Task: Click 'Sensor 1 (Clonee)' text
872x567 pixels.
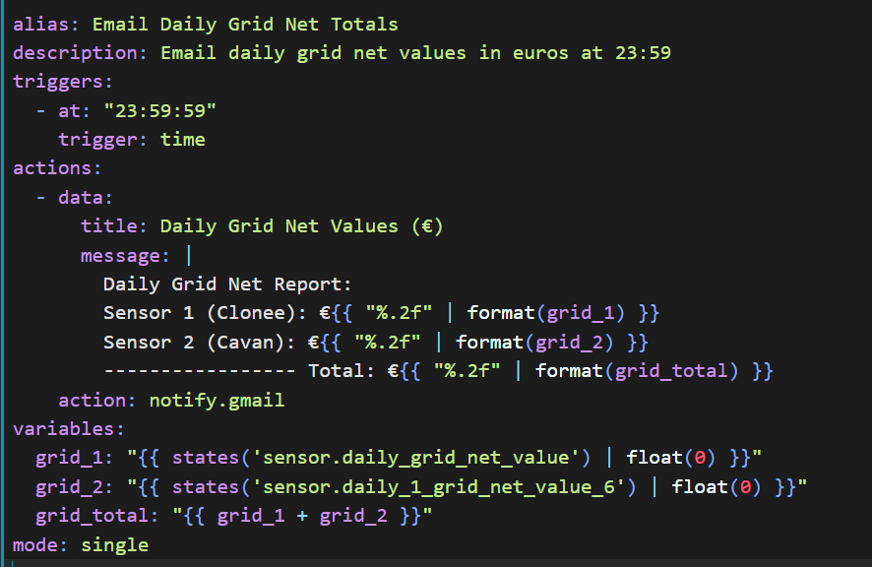Action: [x=199, y=313]
